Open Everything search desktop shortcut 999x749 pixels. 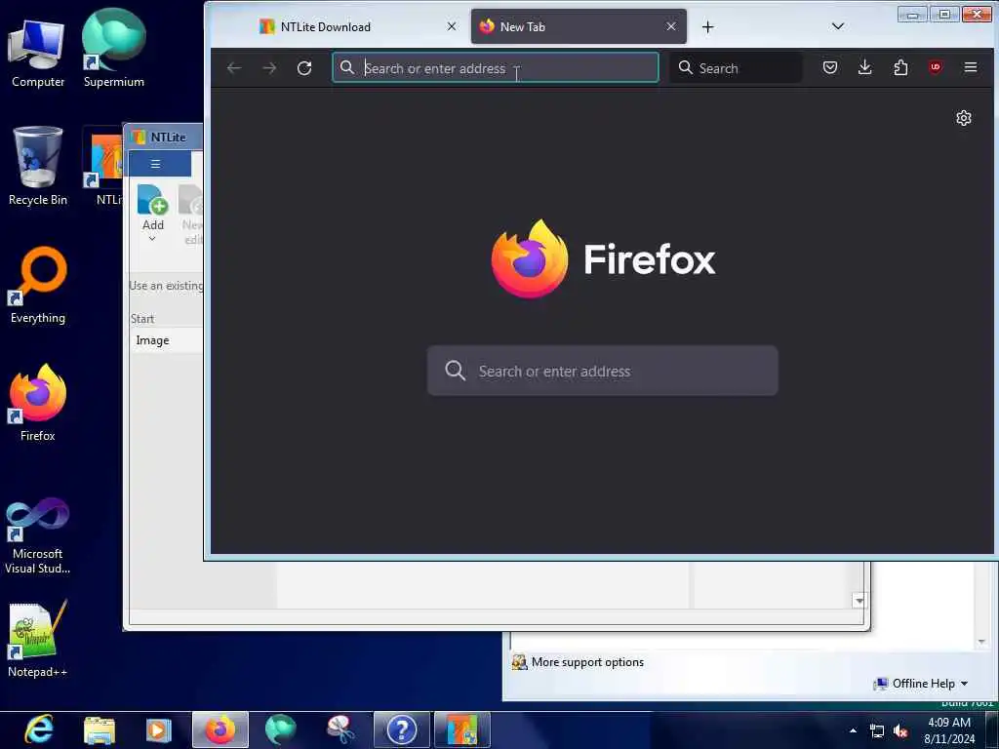point(38,285)
